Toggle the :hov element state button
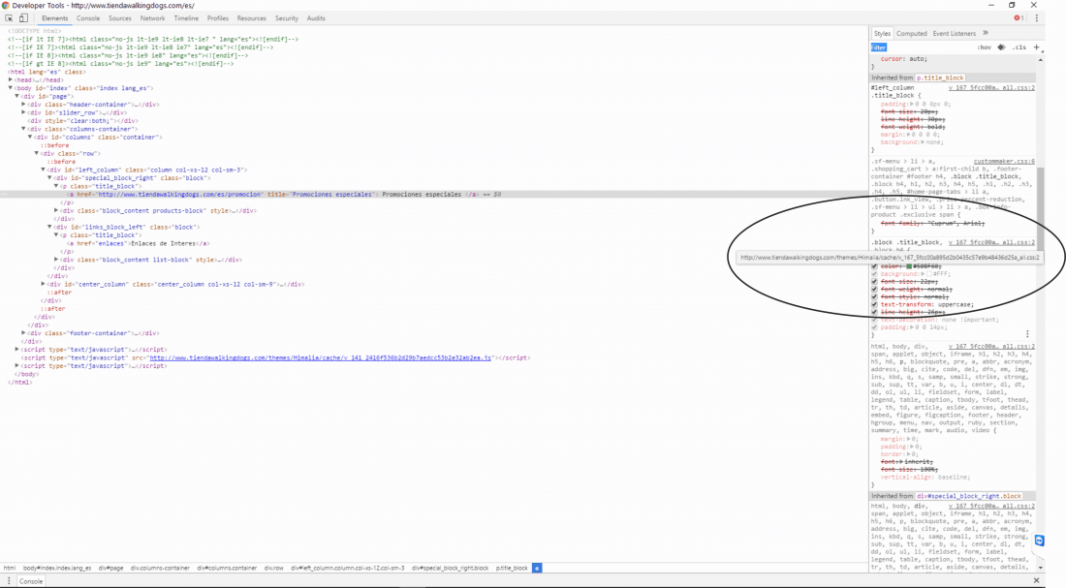The image size is (1066, 588). tap(984, 47)
